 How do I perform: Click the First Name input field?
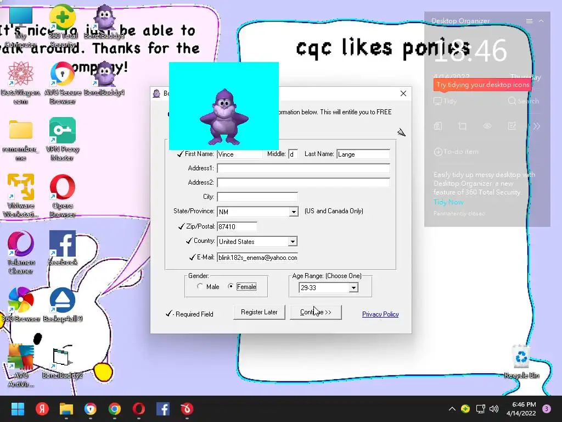[x=239, y=154]
